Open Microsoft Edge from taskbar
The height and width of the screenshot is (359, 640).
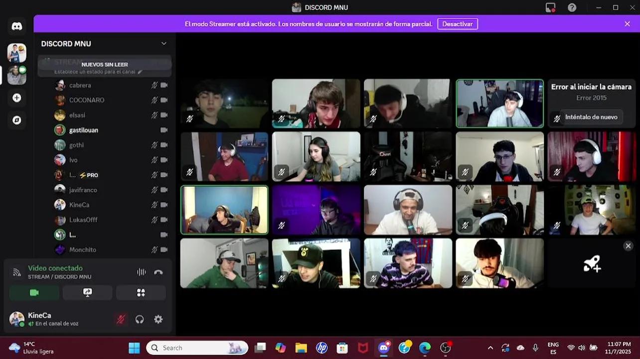425,348
